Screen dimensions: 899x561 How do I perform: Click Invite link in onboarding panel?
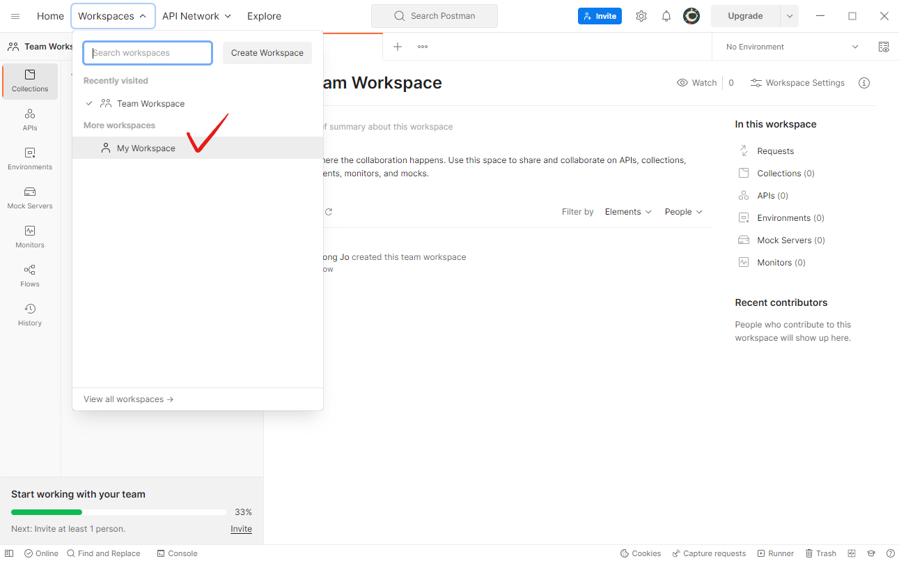pyautogui.click(x=241, y=529)
